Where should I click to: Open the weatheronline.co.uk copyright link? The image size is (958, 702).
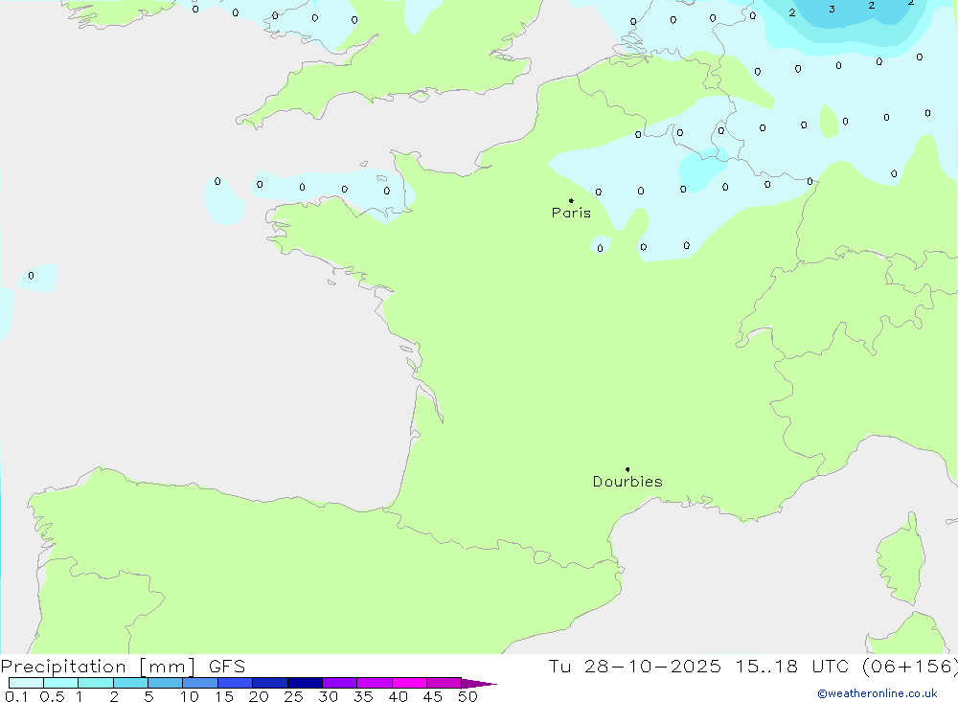tap(877, 693)
